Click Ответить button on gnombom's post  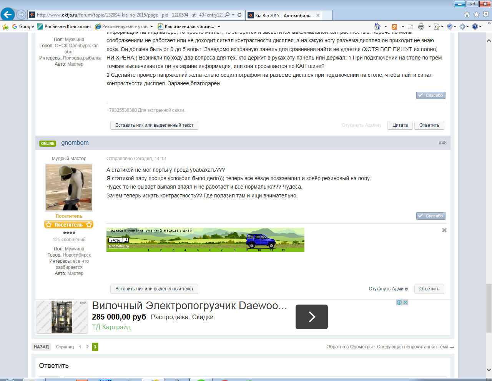click(x=429, y=289)
